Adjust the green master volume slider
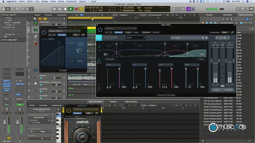This screenshot has width=255, height=143. pyautogui.click(x=219, y=9)
